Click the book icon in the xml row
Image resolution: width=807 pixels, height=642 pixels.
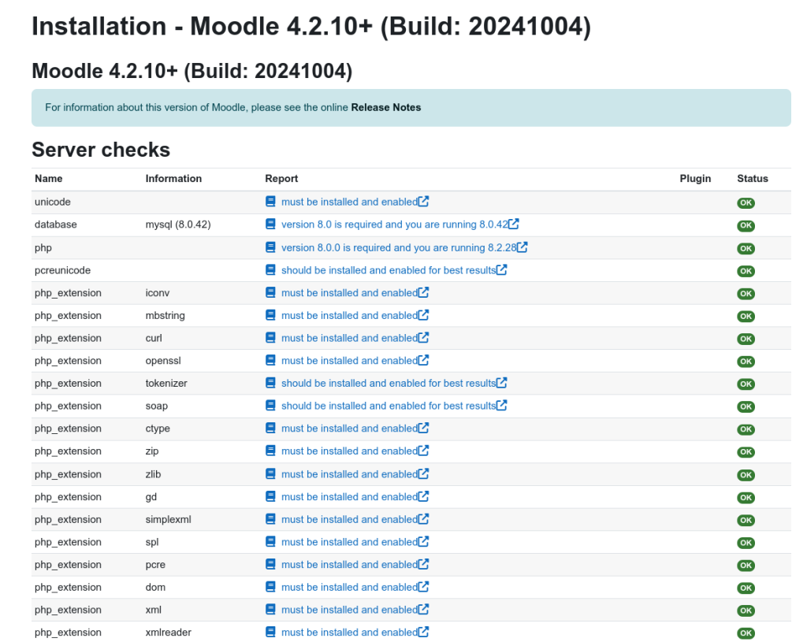(270, 610)
